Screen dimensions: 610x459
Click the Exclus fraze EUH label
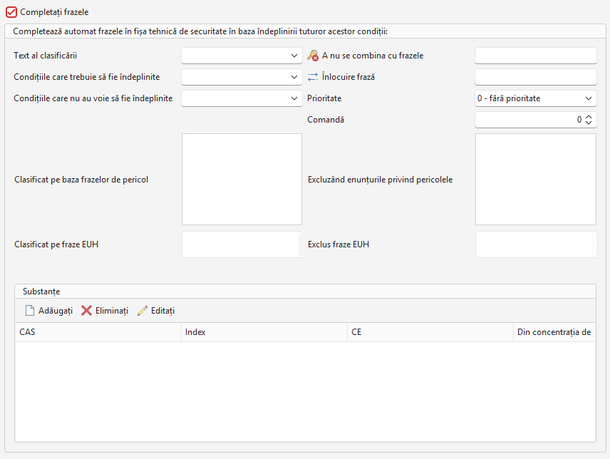coord(338,244)
